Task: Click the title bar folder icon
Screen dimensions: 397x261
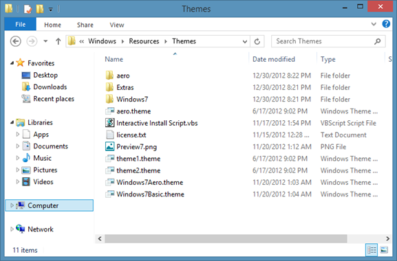Action: (9, 8)
